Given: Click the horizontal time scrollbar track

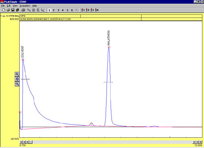Looking at the screenshot, I should (113, 142).
